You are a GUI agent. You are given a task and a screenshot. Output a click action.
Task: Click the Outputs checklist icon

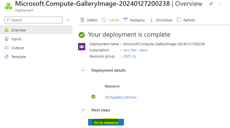[6, 48]
